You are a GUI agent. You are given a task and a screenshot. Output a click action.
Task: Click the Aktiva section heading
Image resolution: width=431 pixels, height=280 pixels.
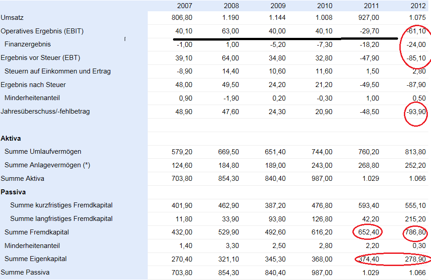pyautogui.click(x=11, y=138)
